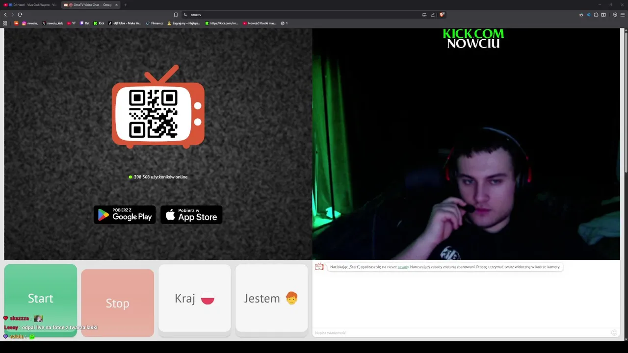628x353 pixels.
Task: Open the https://kick.com/mr... bookmark
Action: point(222,23)
